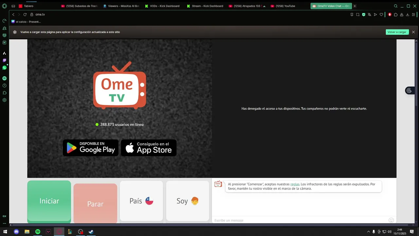The image size is (419, 236).
Task: Click the Escribe un mensaje field
Action: point(300,220)
